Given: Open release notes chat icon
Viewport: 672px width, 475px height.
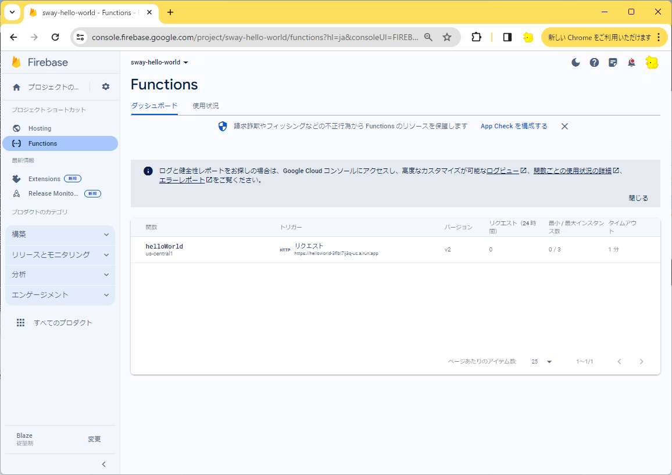Looking at the screenshot, I should click(613, 63).
